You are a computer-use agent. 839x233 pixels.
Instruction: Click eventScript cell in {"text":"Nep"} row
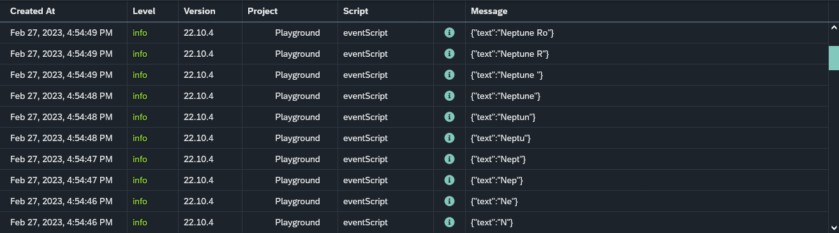365,180
